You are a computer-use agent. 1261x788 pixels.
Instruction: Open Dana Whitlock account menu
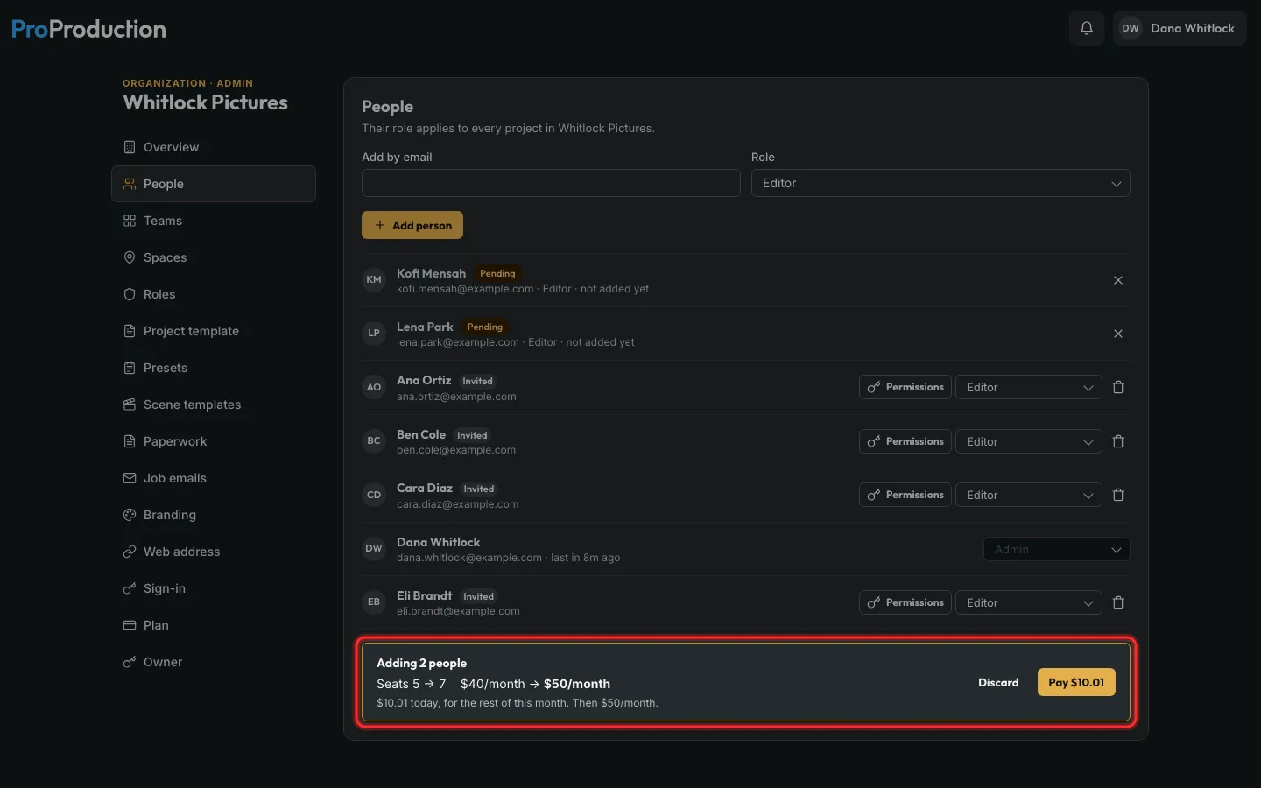click(x=1180, y=28)
